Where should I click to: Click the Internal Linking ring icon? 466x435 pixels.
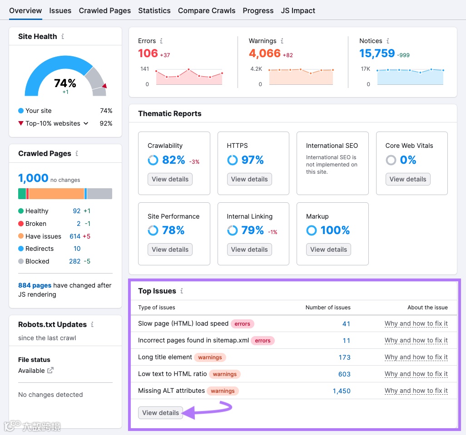click(233, 230)
